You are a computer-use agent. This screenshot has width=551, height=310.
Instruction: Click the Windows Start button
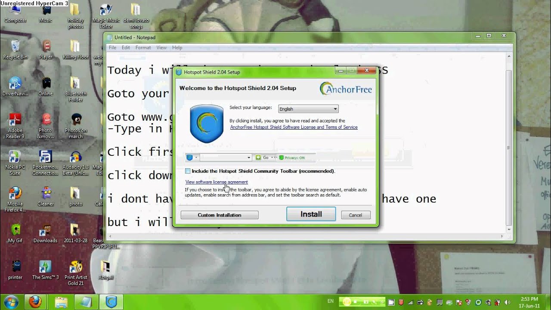point(10,301)
